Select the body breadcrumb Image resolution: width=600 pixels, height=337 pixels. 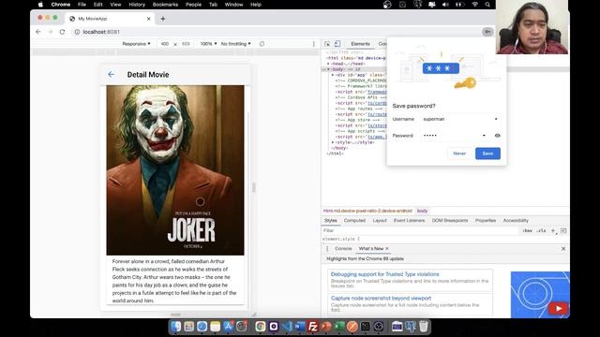click(x=423, y=211)
